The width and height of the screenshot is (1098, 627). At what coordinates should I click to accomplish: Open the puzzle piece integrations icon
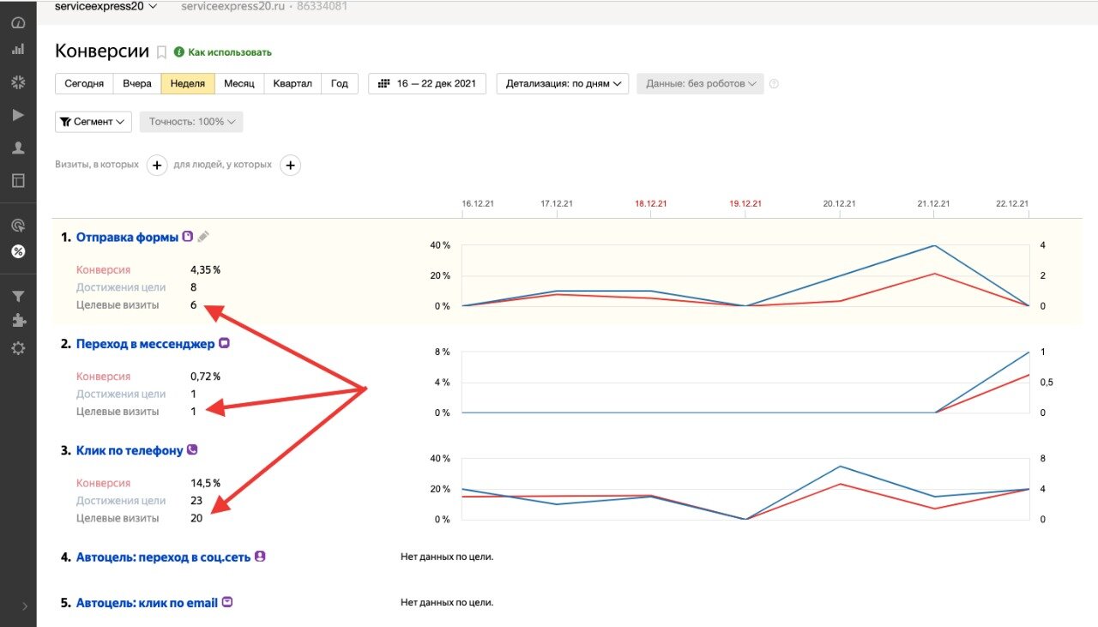(x=18, y=321)
